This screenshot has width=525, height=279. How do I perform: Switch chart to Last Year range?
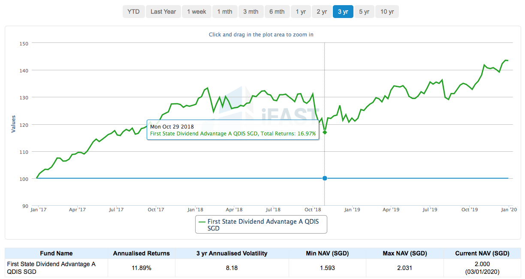[x=163, y=12]
